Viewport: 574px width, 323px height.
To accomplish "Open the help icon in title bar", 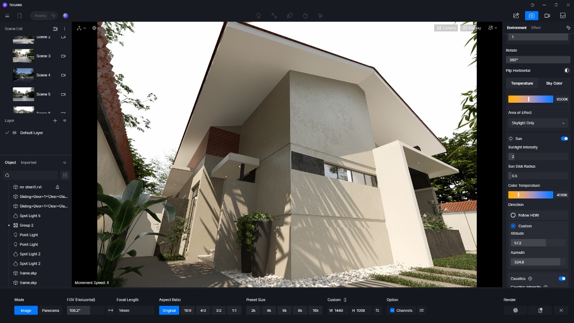I will click(533, 5).
